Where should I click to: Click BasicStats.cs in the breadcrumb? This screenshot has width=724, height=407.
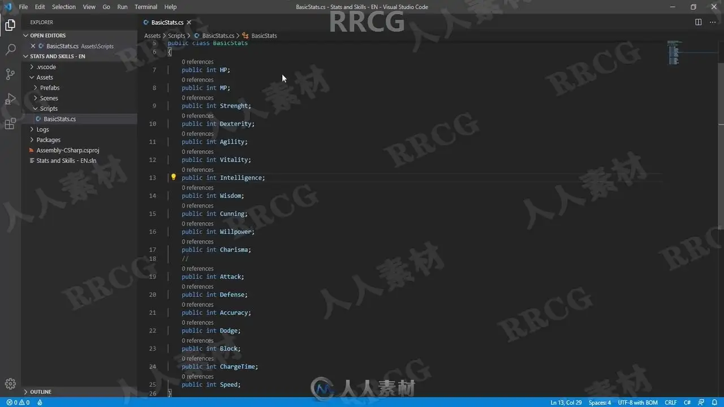click(218, 36)
